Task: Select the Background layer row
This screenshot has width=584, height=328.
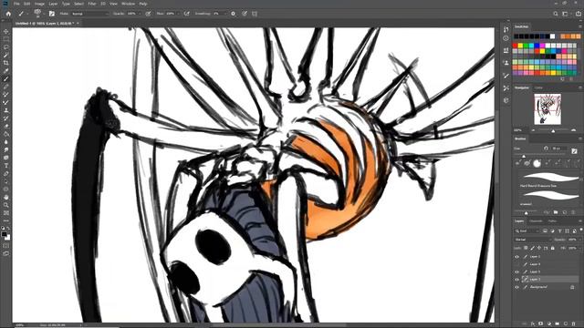Action: coord(547,287)
